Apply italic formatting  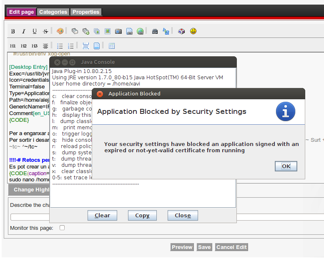24,31
